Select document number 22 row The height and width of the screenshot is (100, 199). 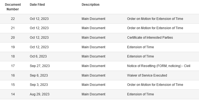pos(99,19)
